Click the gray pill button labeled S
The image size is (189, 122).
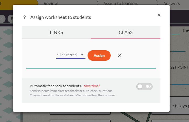(10, 19)
